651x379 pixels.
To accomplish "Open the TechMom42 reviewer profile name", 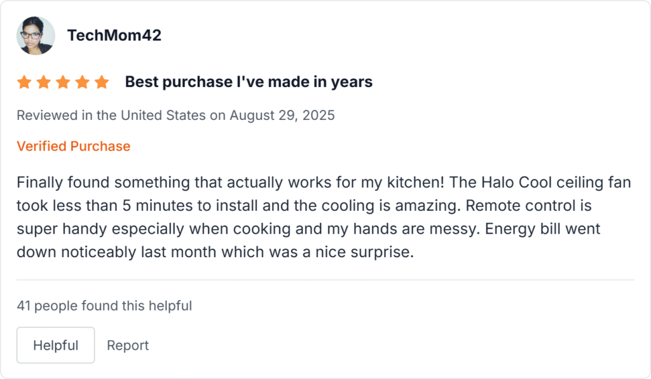I will pos(114,36).
